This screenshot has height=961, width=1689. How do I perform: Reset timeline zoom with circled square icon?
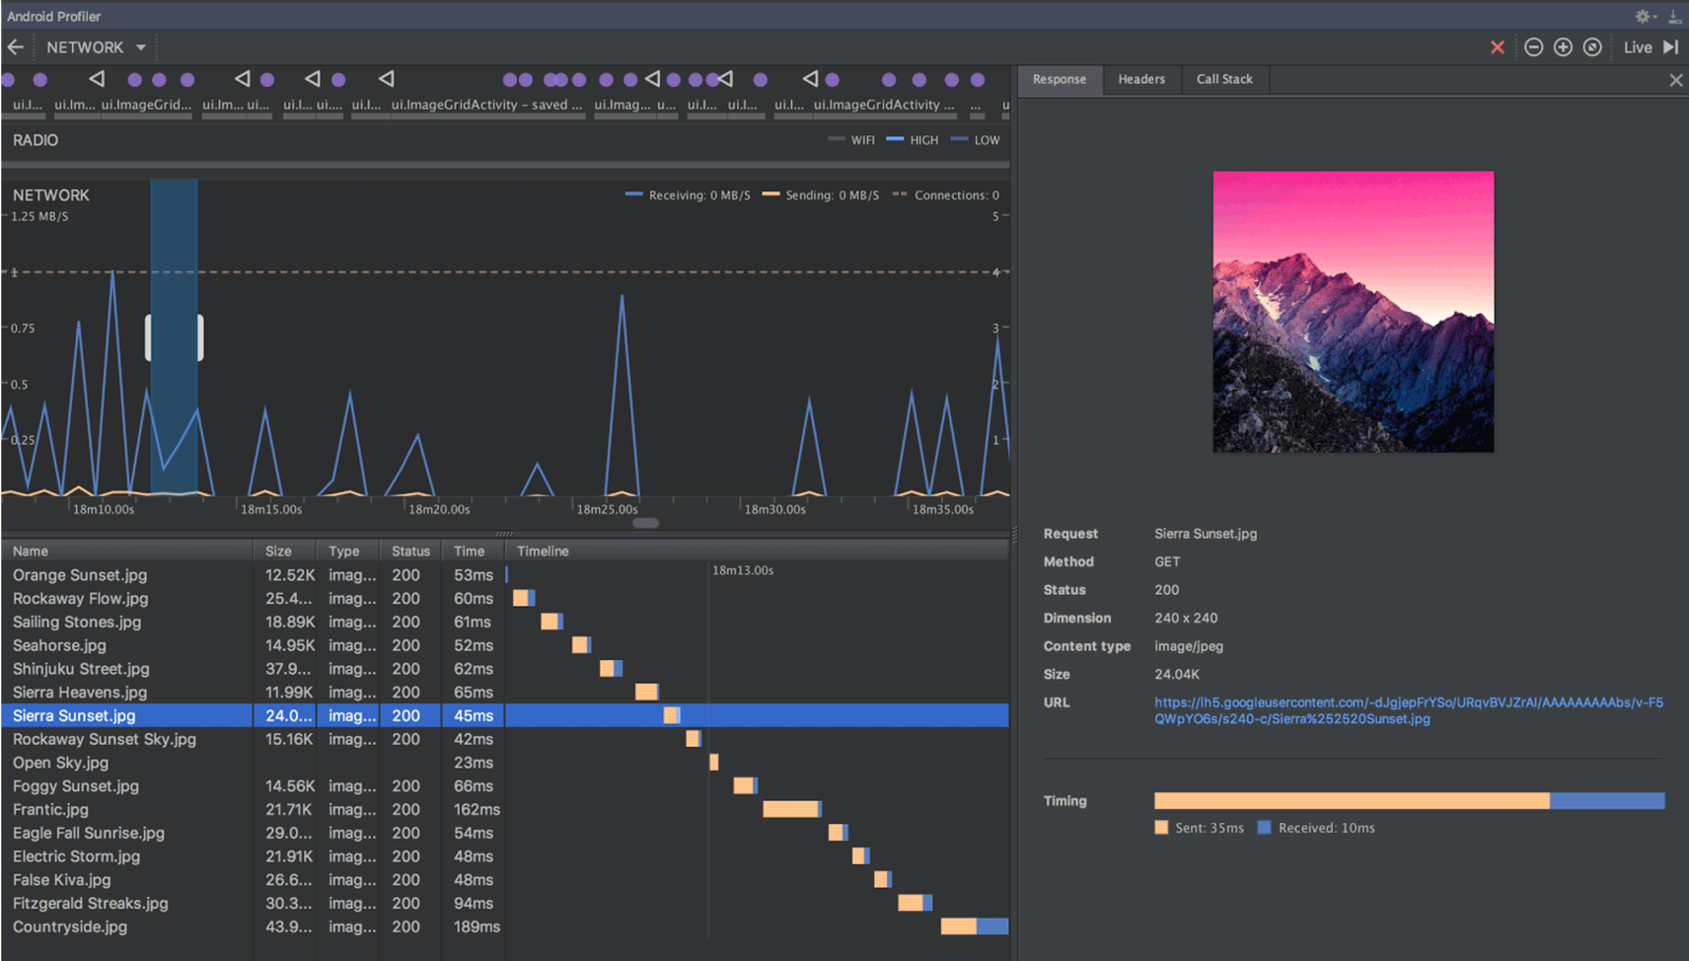(1592, 47)
